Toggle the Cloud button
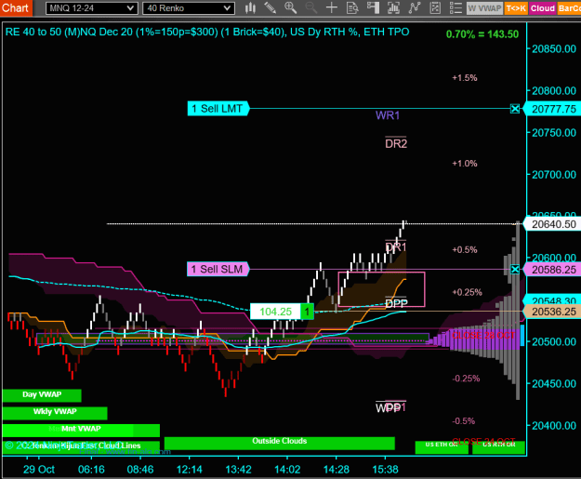Screen dimensions: 581x479 [543, 8]
